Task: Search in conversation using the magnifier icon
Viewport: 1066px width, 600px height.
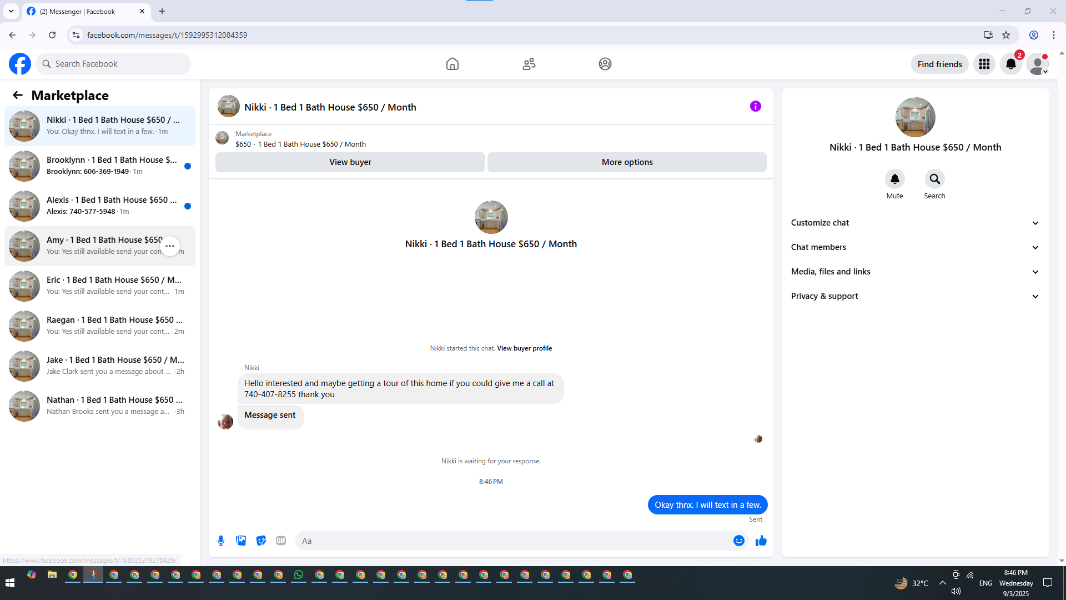Action: pos(934,179)
